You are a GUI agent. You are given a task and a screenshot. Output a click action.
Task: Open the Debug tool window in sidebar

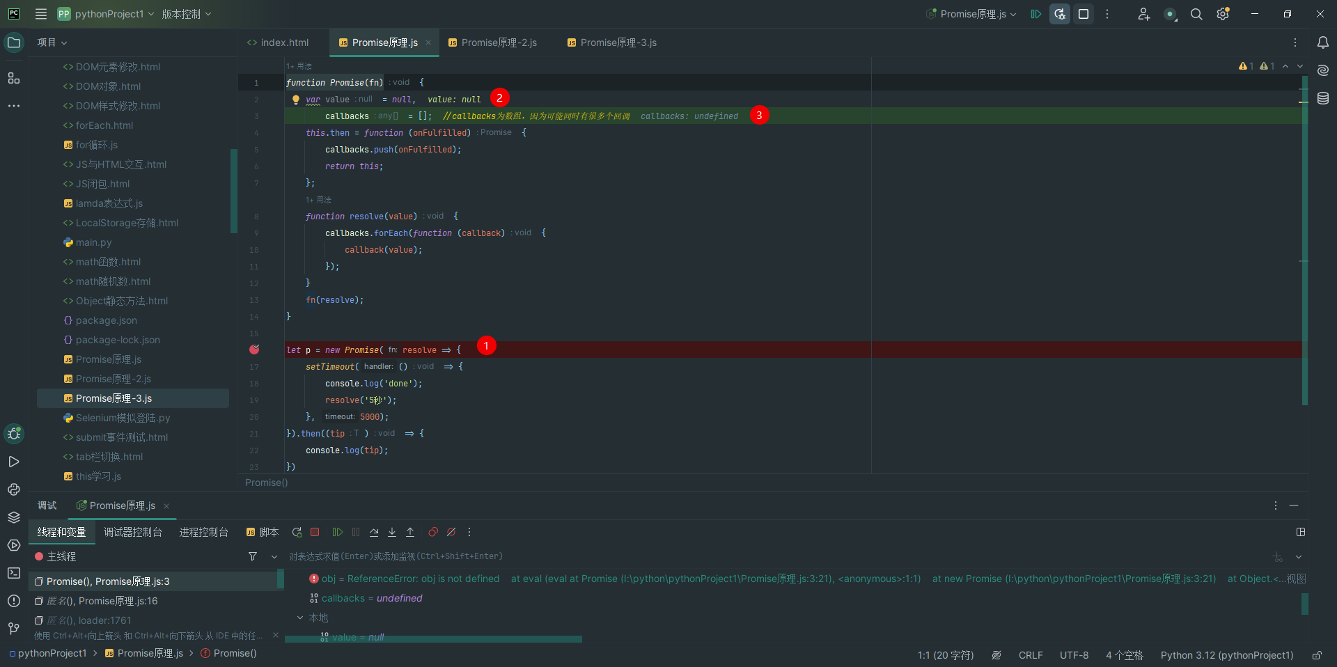pos(14,434)
